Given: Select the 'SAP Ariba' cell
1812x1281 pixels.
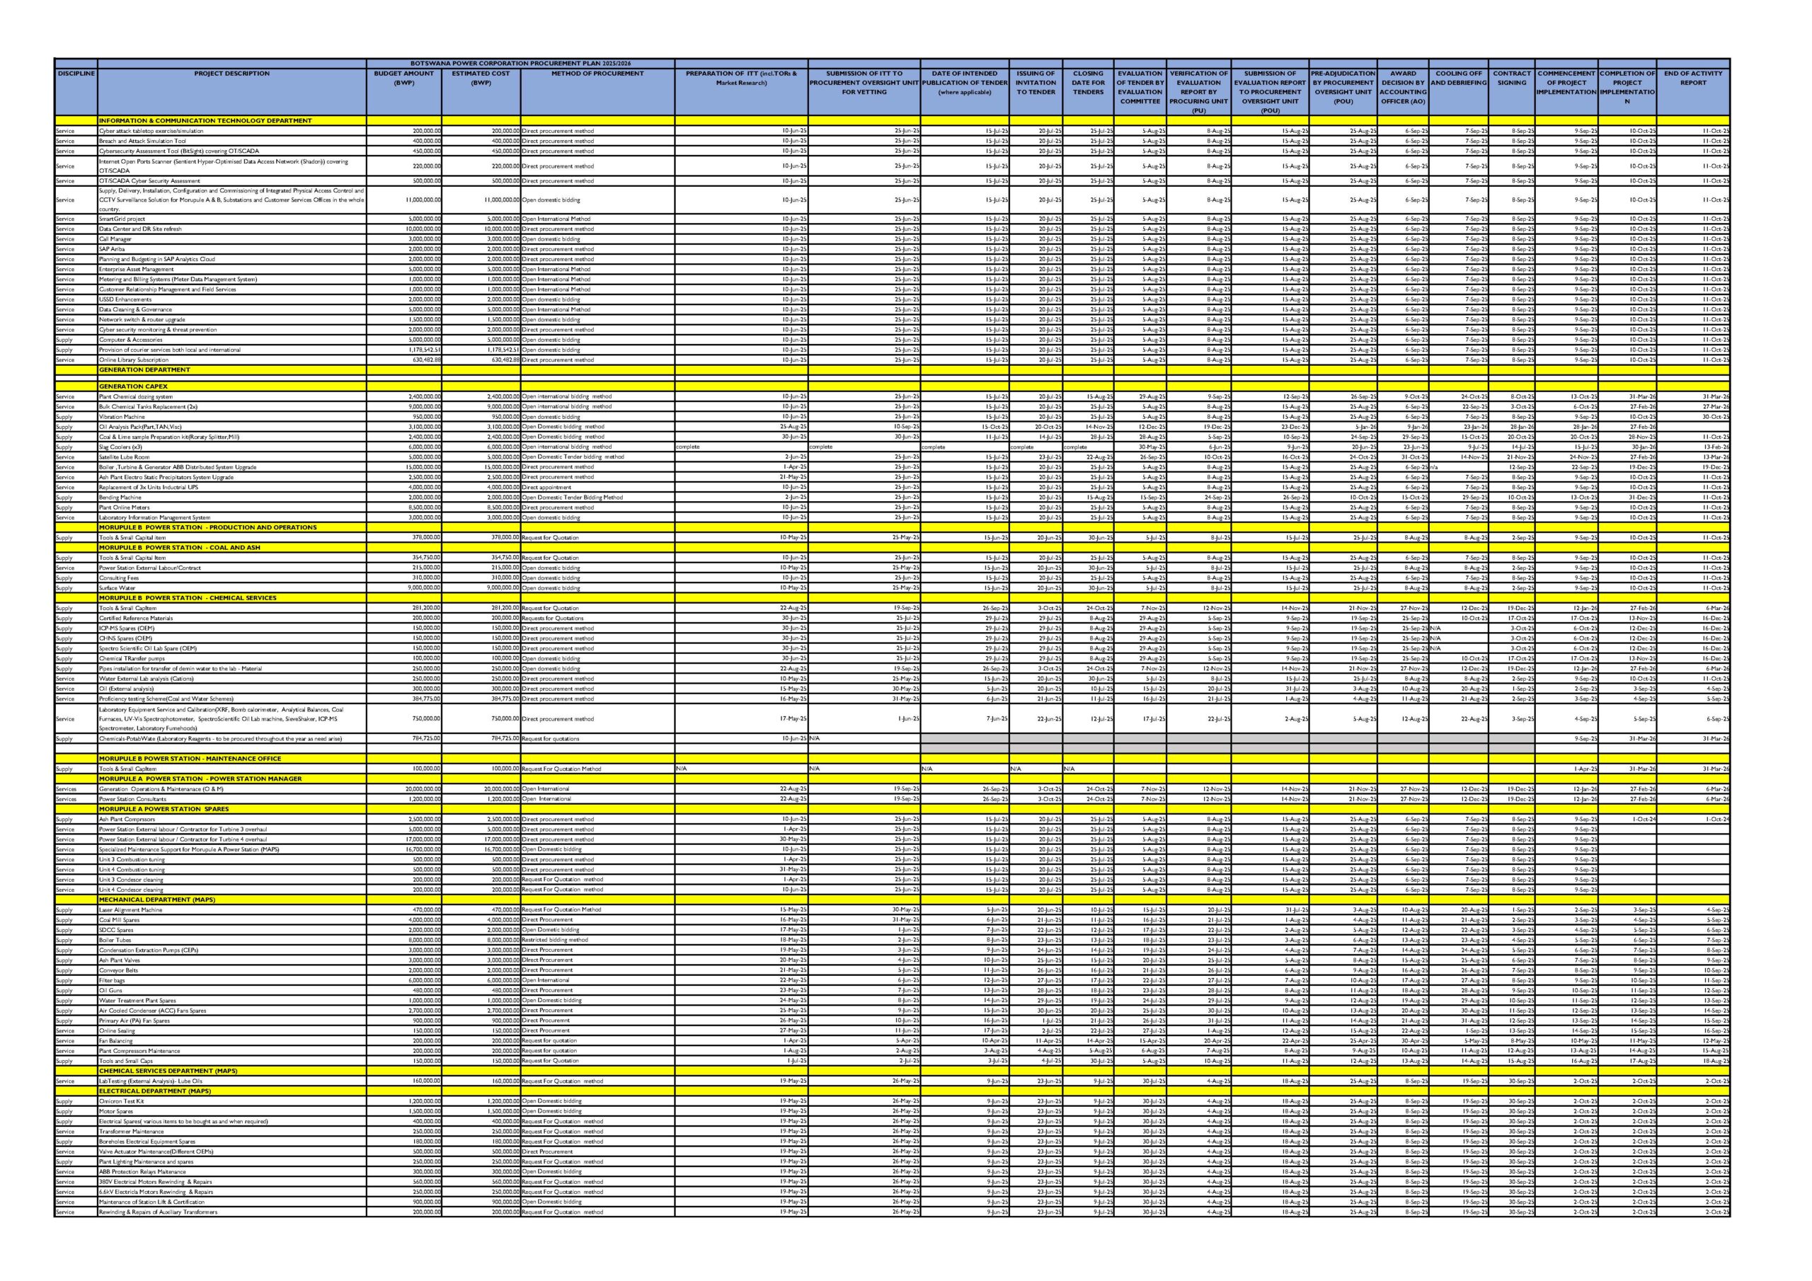Looking at the screenshot, I should (x=231, y=249).
